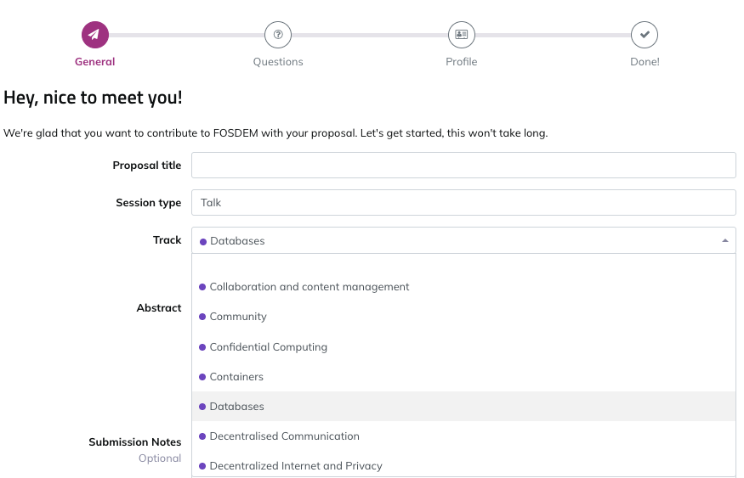Click the Abstract field label
The width and height of the screenshot is (744, 478).
(159, 308)
